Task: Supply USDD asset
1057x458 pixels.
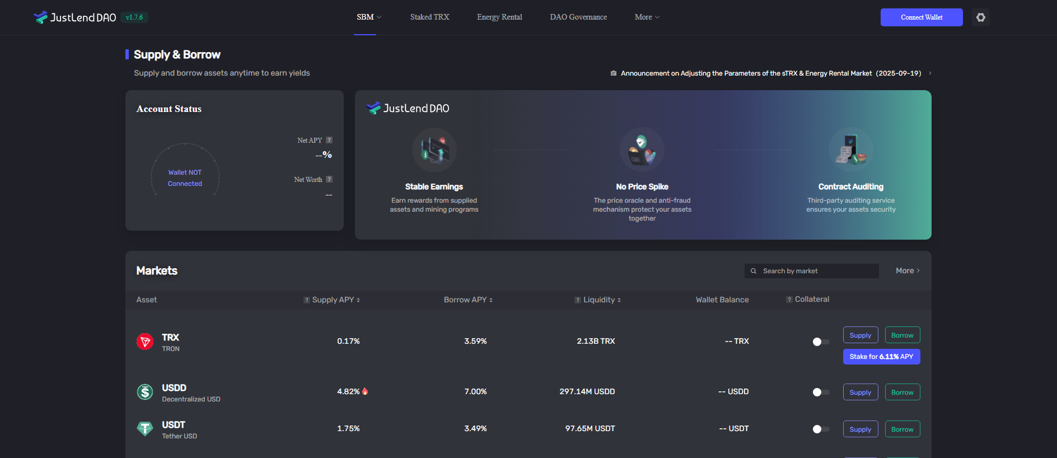Action: coord(860,392)
